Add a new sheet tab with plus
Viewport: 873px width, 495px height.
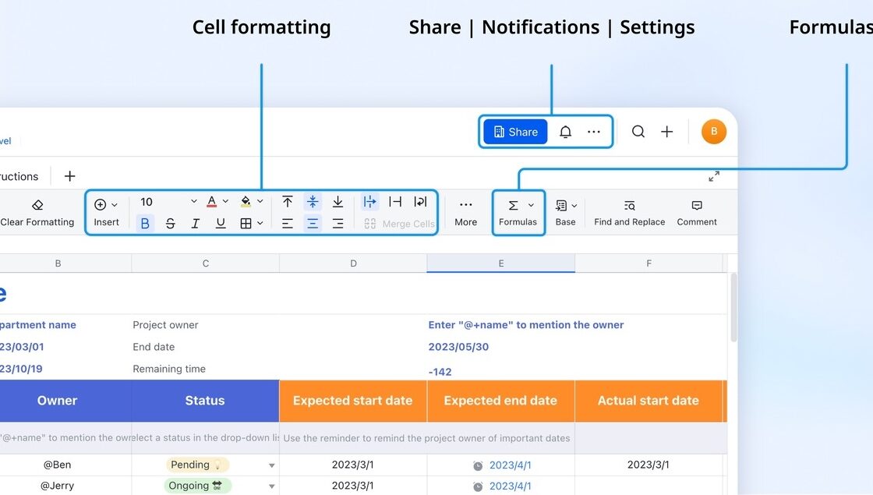[69, 176]
